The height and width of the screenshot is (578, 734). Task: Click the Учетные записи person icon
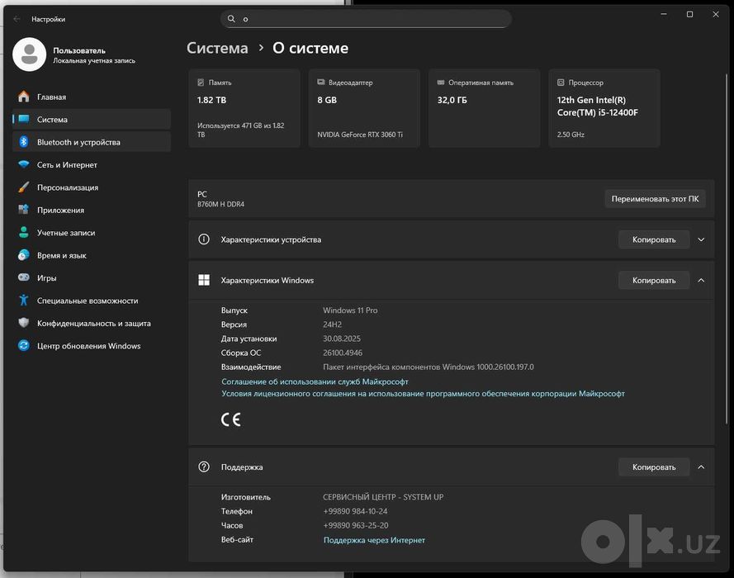tap(23, 232)
